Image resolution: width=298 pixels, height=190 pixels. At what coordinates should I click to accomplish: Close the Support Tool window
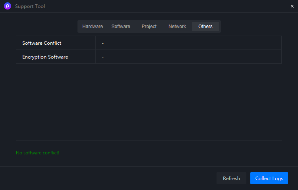(x=292, y=6)
